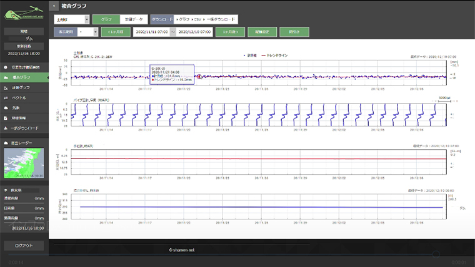
Task: Switch to the グラフ tab
Action: (x=106, y=19)
